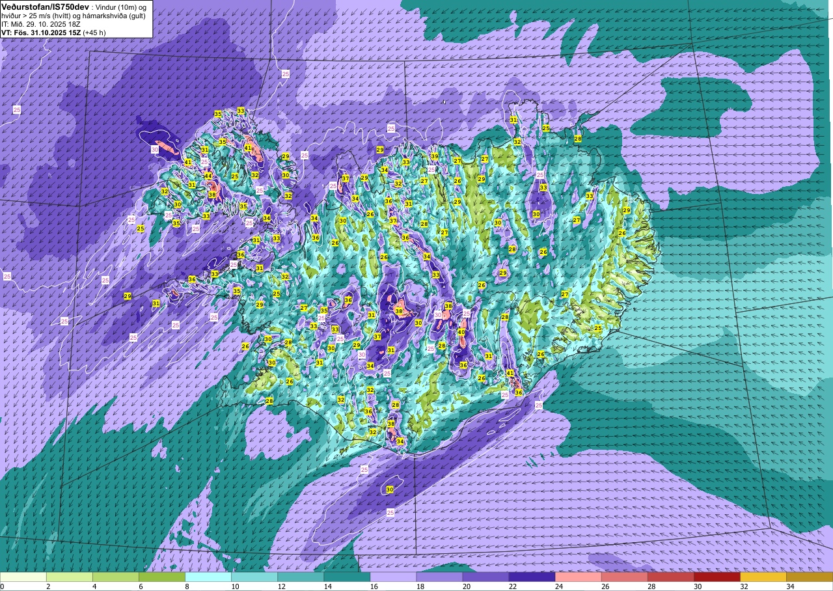
Task: Click the pale yellow 0–2 m/s legend swatch
Action: click(23, 577)
